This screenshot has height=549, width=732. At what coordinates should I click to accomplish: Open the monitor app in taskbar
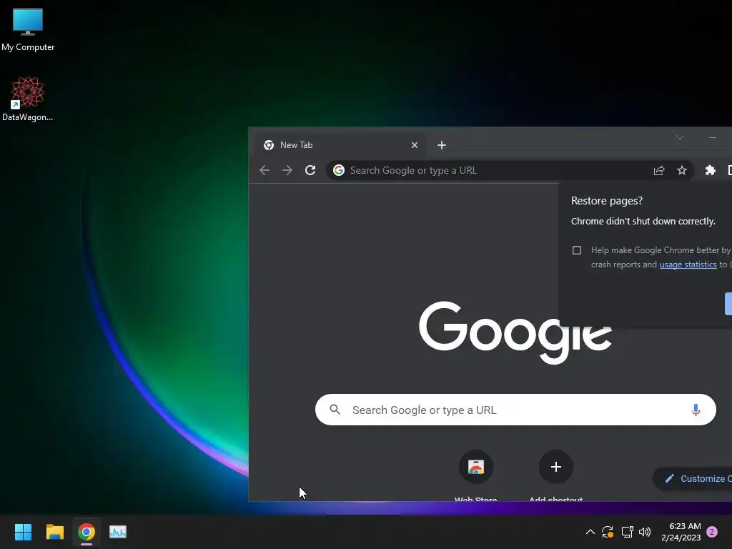click(x=118, y=532)
